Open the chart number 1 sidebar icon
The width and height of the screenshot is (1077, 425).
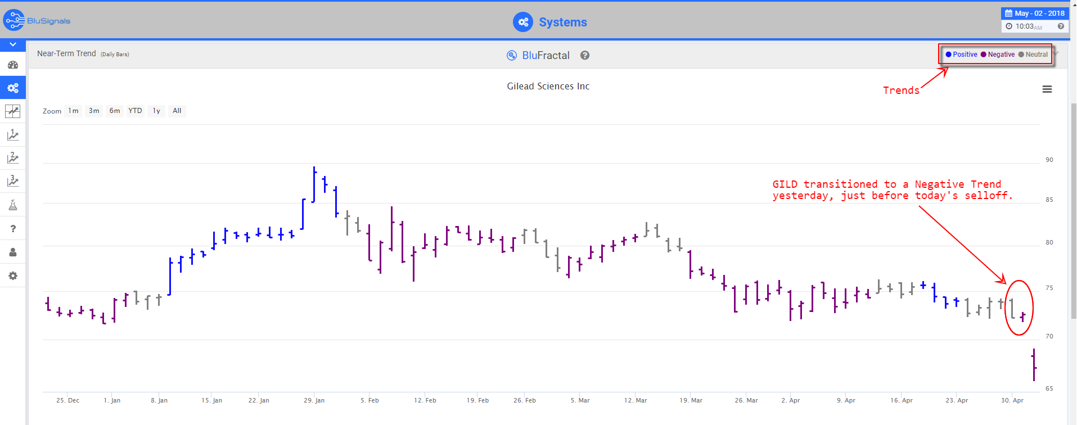click(x=13, y=135)
